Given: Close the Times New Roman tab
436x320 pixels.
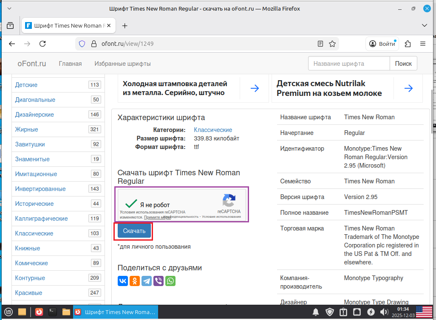Looking at the screenshot, I should [109, 25].
